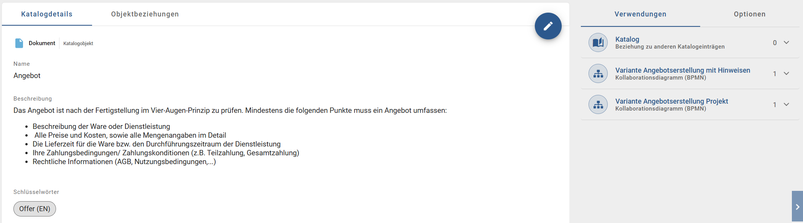Select the Name field showing Angebot
This screenshot has height=223, width=803.
(x=27, y=75)
